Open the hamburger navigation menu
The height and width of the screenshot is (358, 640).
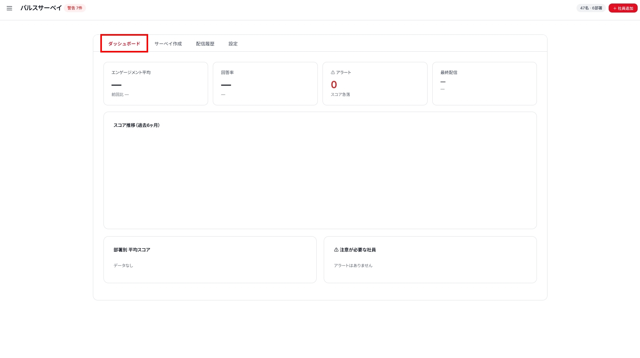(x=9, y=8)
